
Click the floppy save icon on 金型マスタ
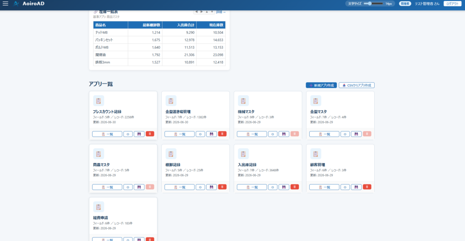click(356, 134)
